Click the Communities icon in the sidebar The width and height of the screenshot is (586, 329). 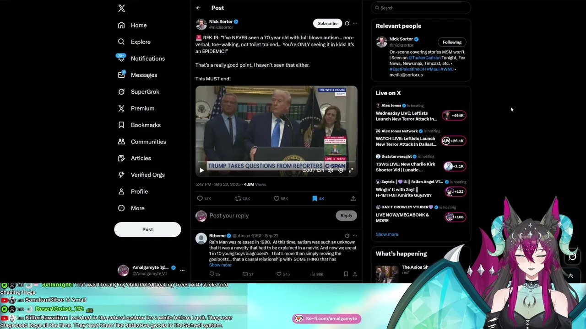point(121,142)
